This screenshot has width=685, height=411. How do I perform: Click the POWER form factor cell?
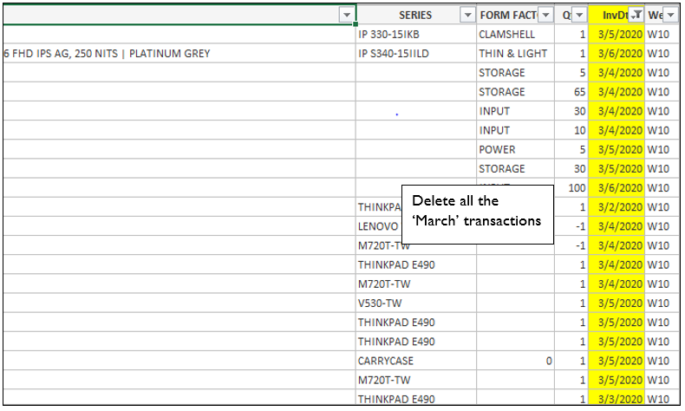pyautogui.click(x=515, y=149)
